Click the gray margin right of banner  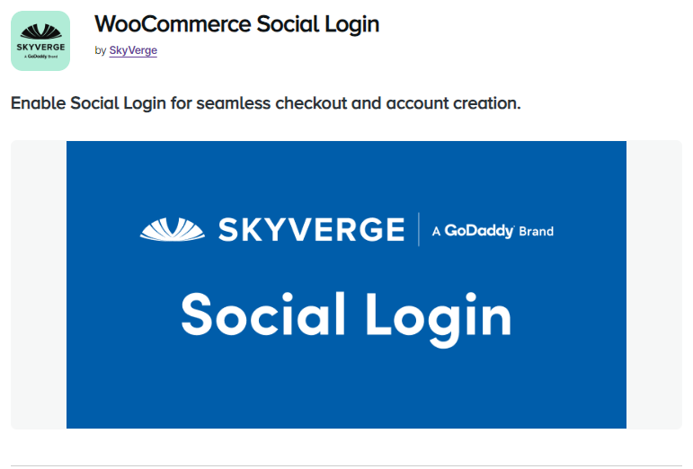[x=654, y=285]
